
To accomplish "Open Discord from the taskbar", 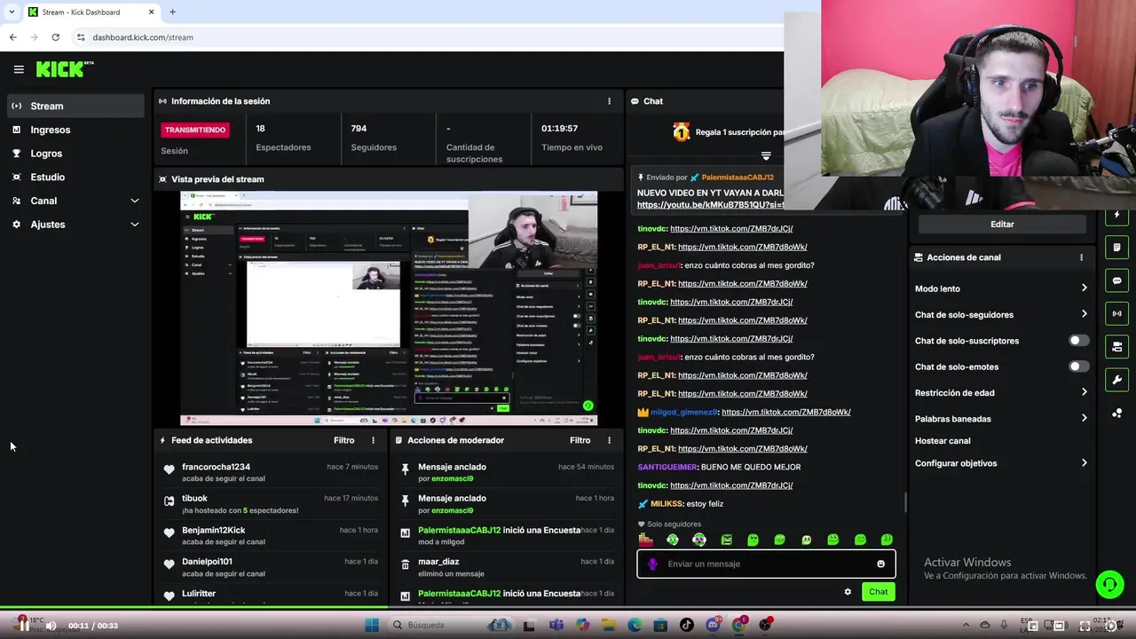I will click(713, 625).
